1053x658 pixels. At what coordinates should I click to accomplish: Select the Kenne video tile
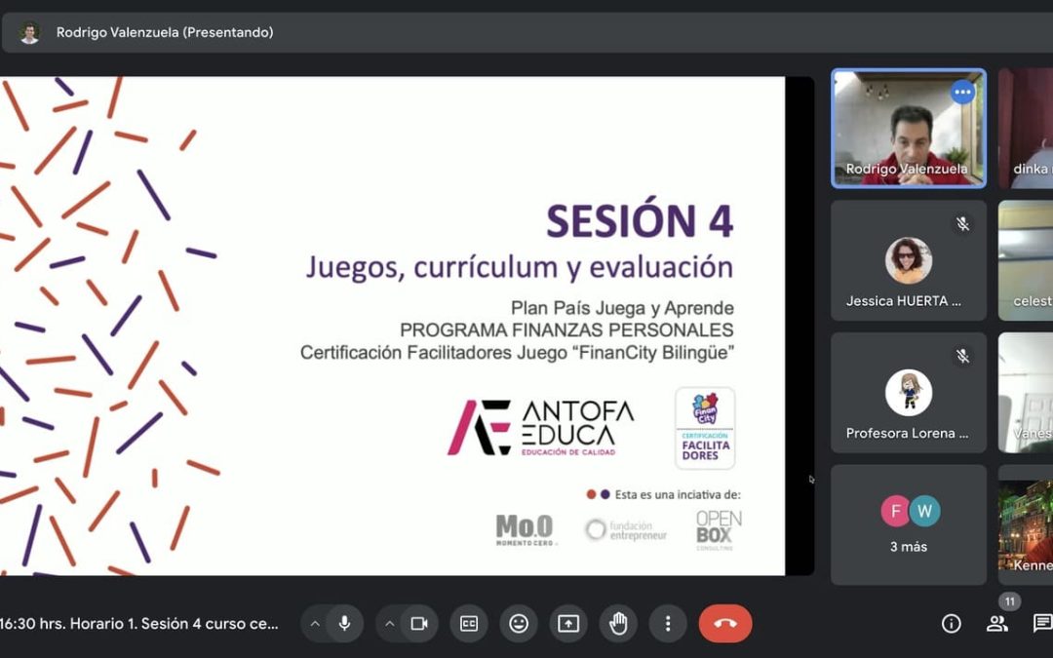pyautogui.click(x=1026, y=525)
